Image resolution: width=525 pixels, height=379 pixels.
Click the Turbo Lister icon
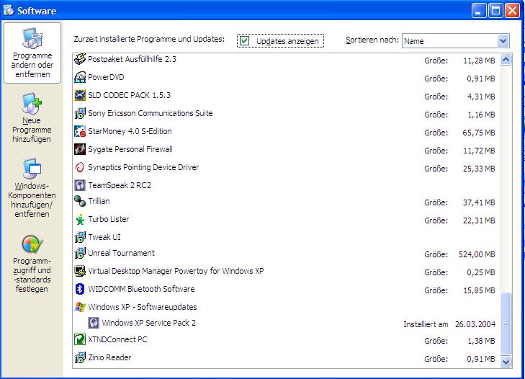click(80, 220)
